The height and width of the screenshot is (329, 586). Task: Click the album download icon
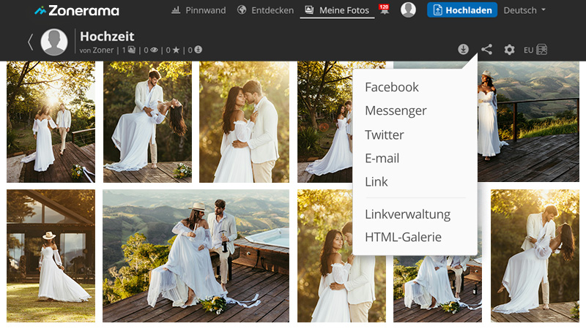click(x=463, y=50)
